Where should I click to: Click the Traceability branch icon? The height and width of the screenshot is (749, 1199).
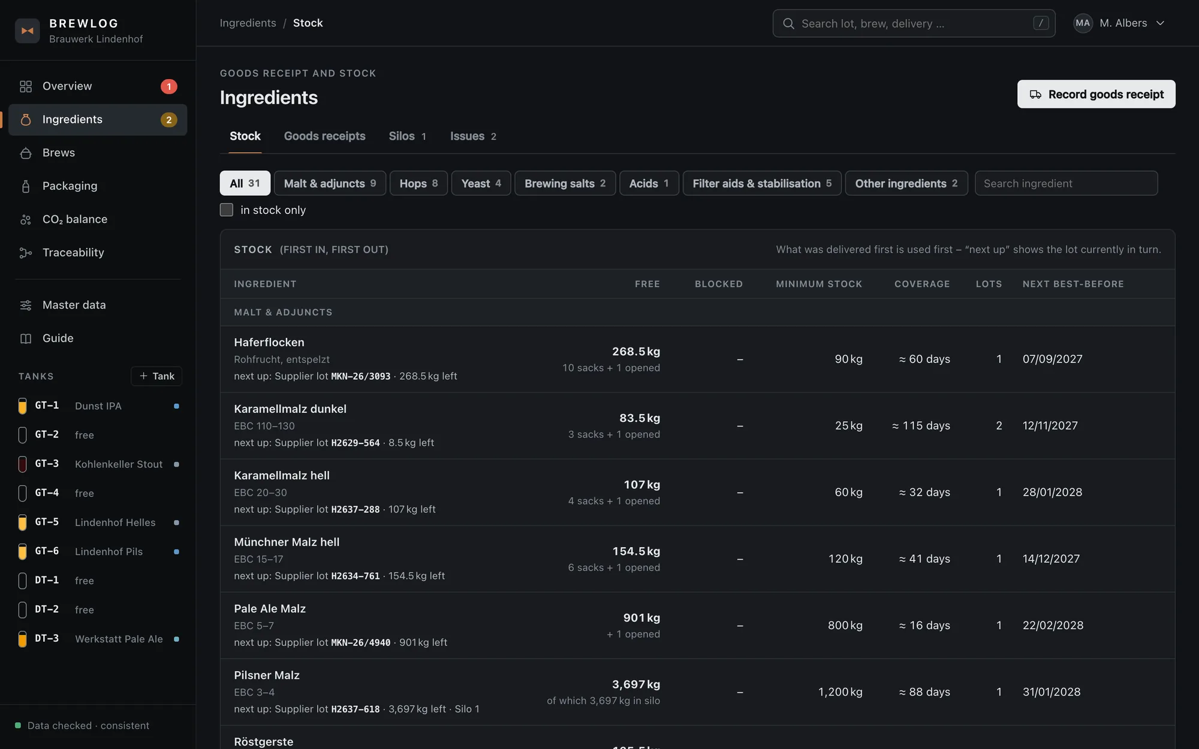[25, 253]
